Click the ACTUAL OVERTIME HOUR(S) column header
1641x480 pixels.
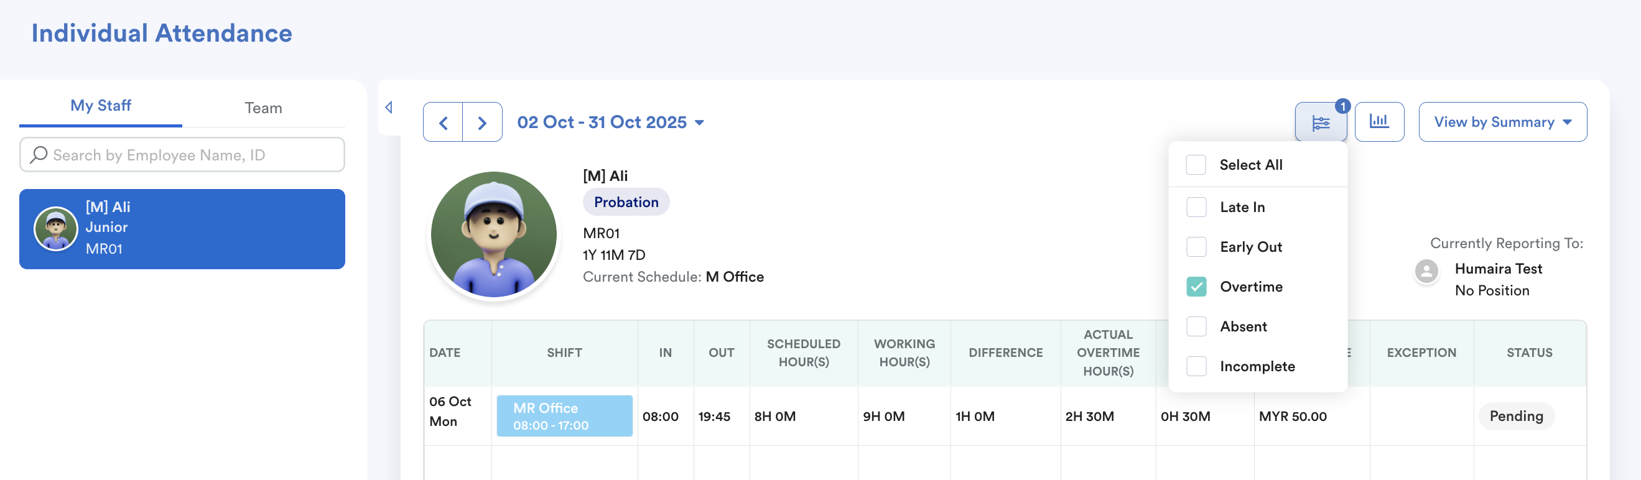[1109, 353]
